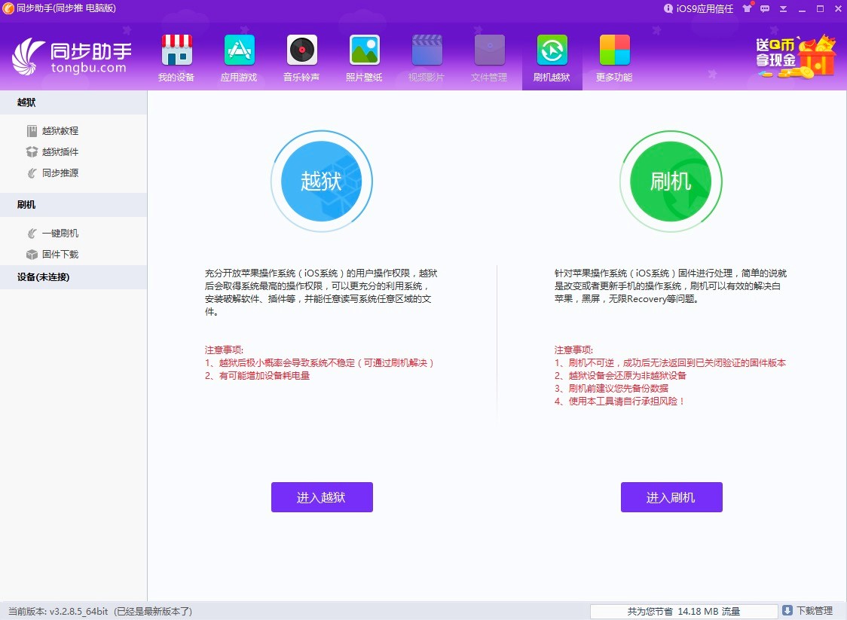Click the theme shirt icon with red dot

tap(745, 9)
